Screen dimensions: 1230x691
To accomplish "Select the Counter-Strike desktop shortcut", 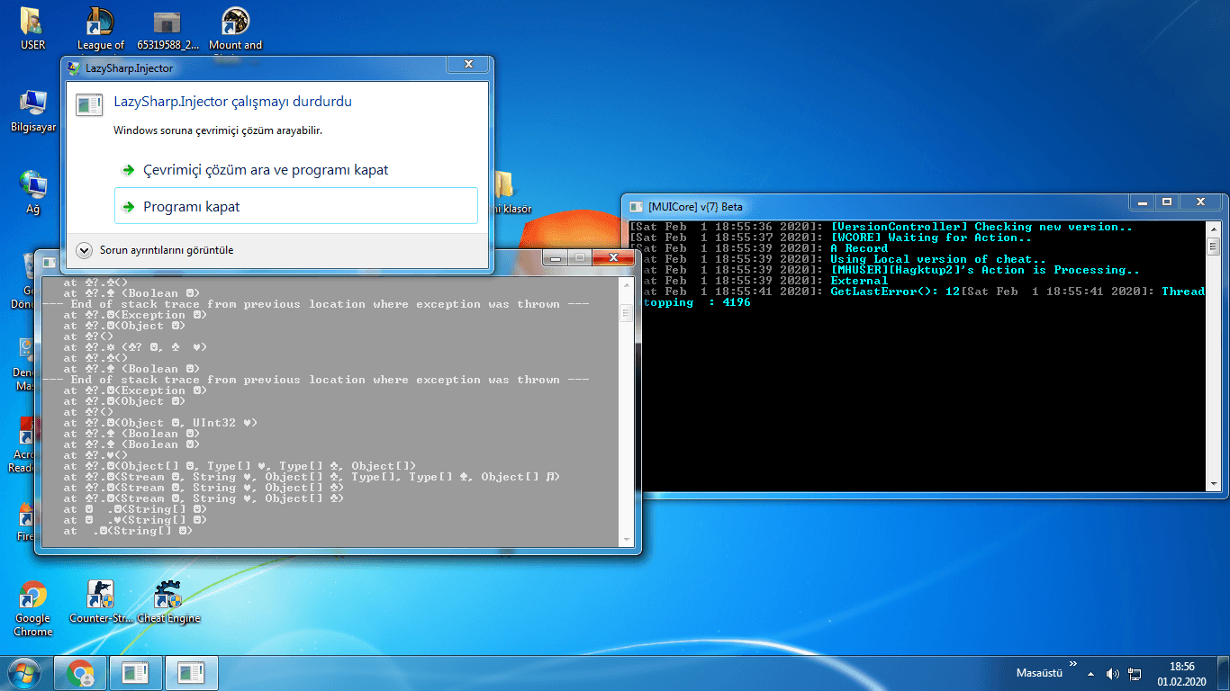I will 101,603.
